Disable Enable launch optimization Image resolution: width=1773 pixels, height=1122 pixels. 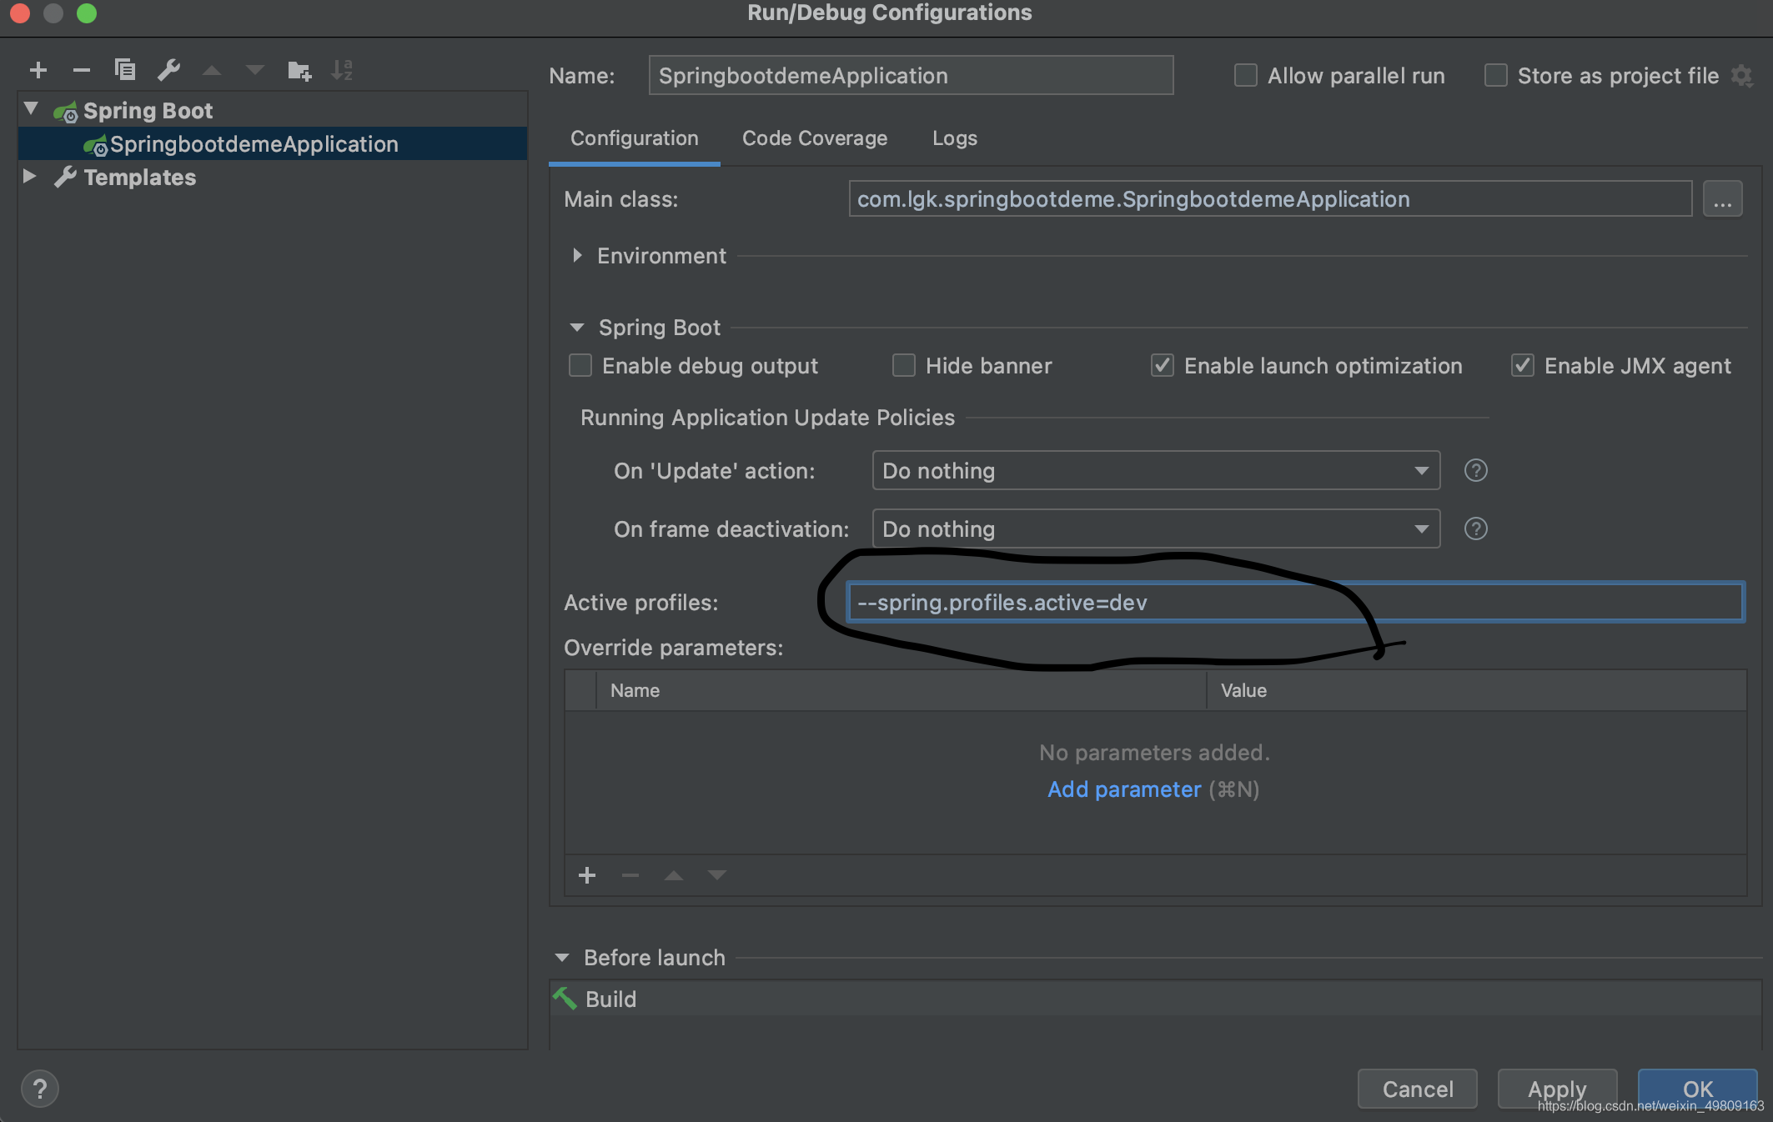(1162, 366)
